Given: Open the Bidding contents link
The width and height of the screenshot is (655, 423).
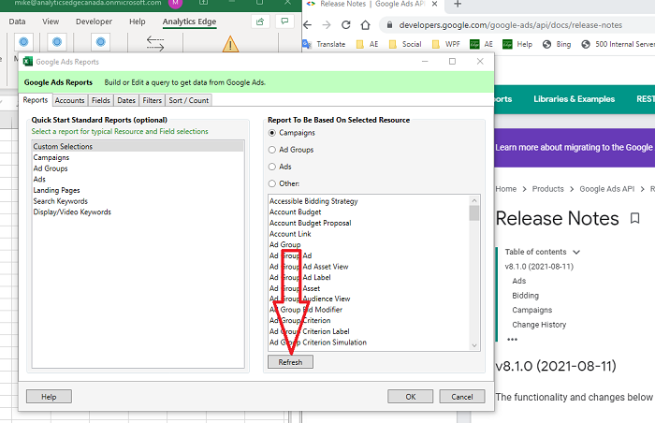Looking at the screenshot, I should 526,296.
